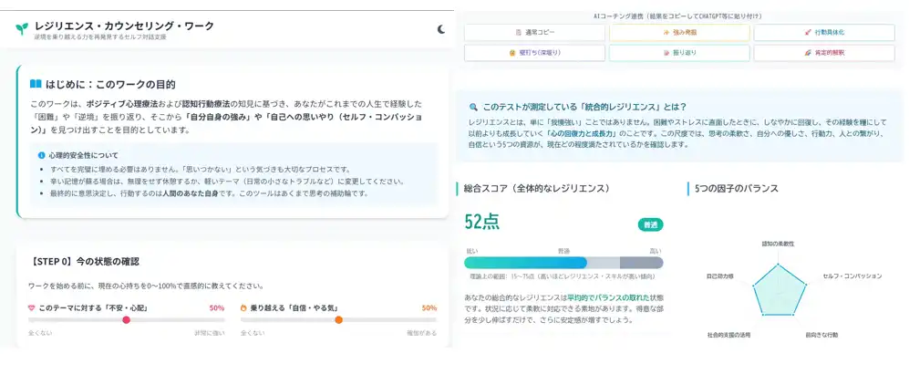Click the subtitle 逆境を乗り越える力を再発見するセルフ対話支援
Screen dimensions: 909x385
click(x=100, y=37)
